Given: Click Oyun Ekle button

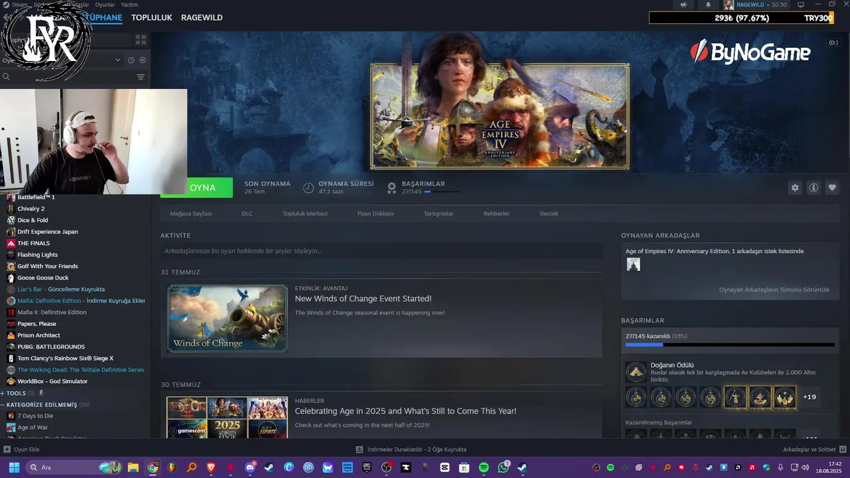Looking at the screenshot, I should pyautogui.click(x=27, y=449).
